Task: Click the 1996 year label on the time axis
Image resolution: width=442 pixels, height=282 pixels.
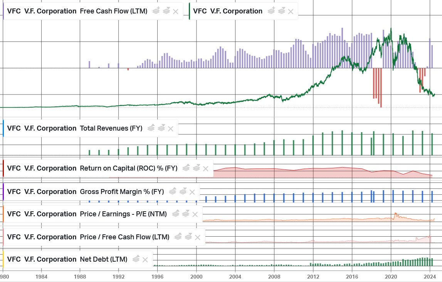Action: tap(158, 277)
